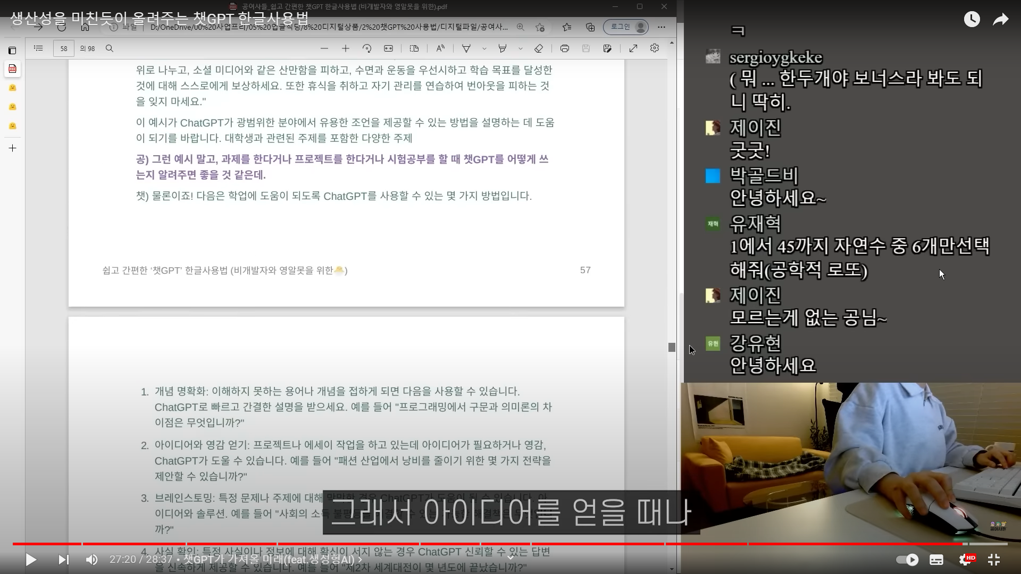The width and height of the screenshot is (1021, 574).
Task: Rotate the PDF page
Action: point(367,48)
